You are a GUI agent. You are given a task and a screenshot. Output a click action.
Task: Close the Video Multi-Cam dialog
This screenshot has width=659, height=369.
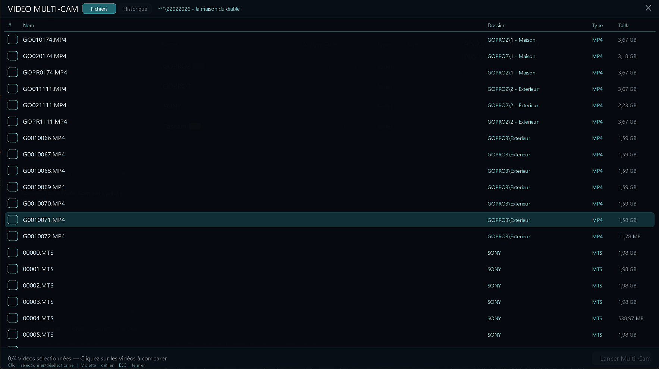click(x=648, y=8)
